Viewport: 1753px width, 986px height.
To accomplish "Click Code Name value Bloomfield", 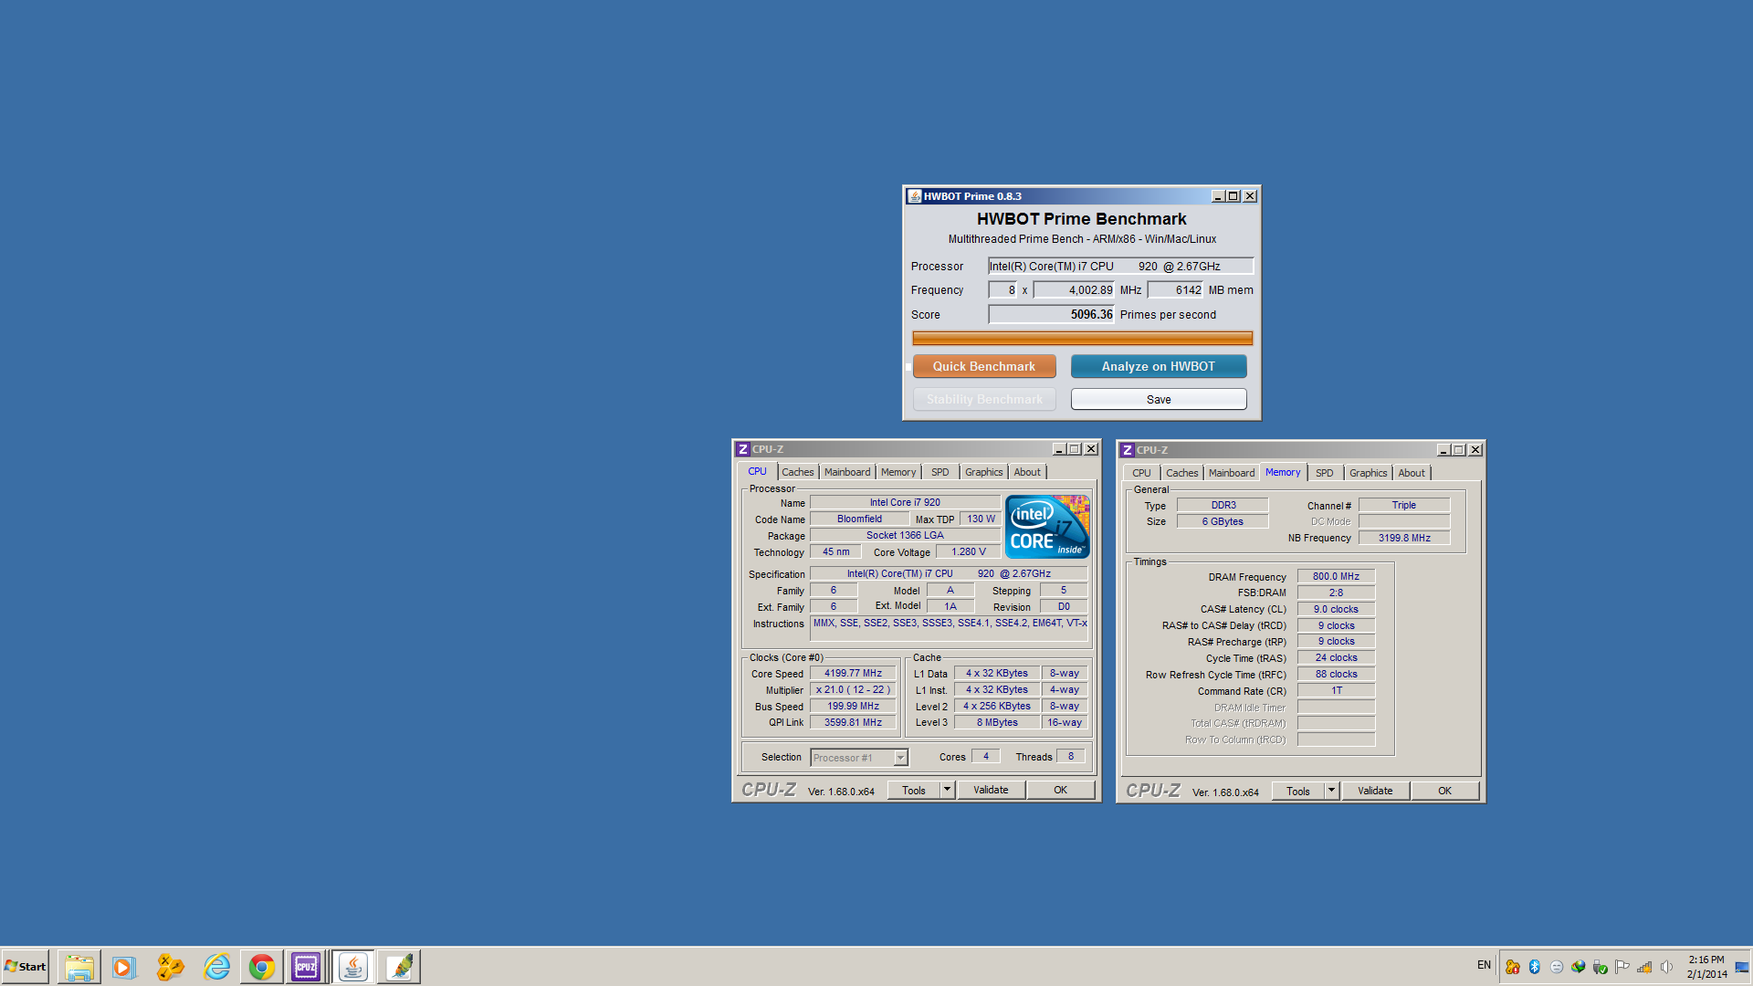I will pos(859,519).
